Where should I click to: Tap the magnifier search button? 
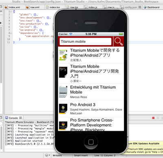point(119,42)
